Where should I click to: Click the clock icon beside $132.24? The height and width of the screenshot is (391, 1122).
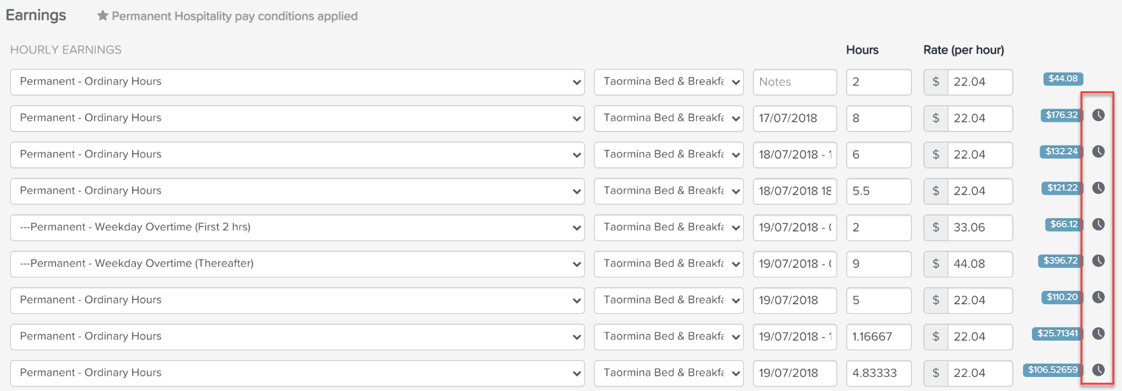click(1098, 152)
